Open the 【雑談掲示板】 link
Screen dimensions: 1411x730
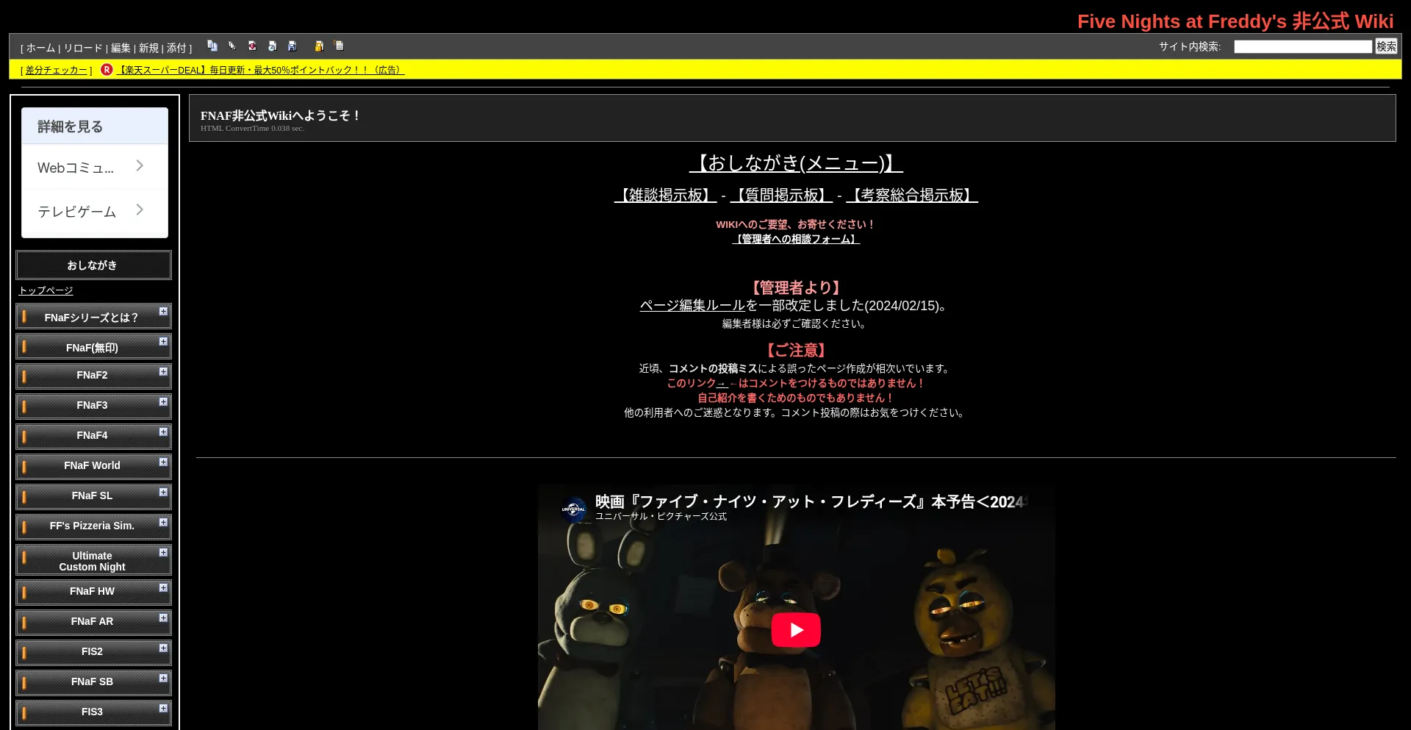click(x=666, y=195)
